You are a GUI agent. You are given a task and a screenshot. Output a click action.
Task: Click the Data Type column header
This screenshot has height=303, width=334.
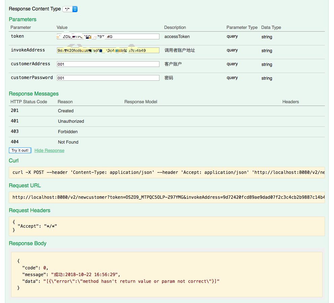pyautogui.click(x=271, y=28)
